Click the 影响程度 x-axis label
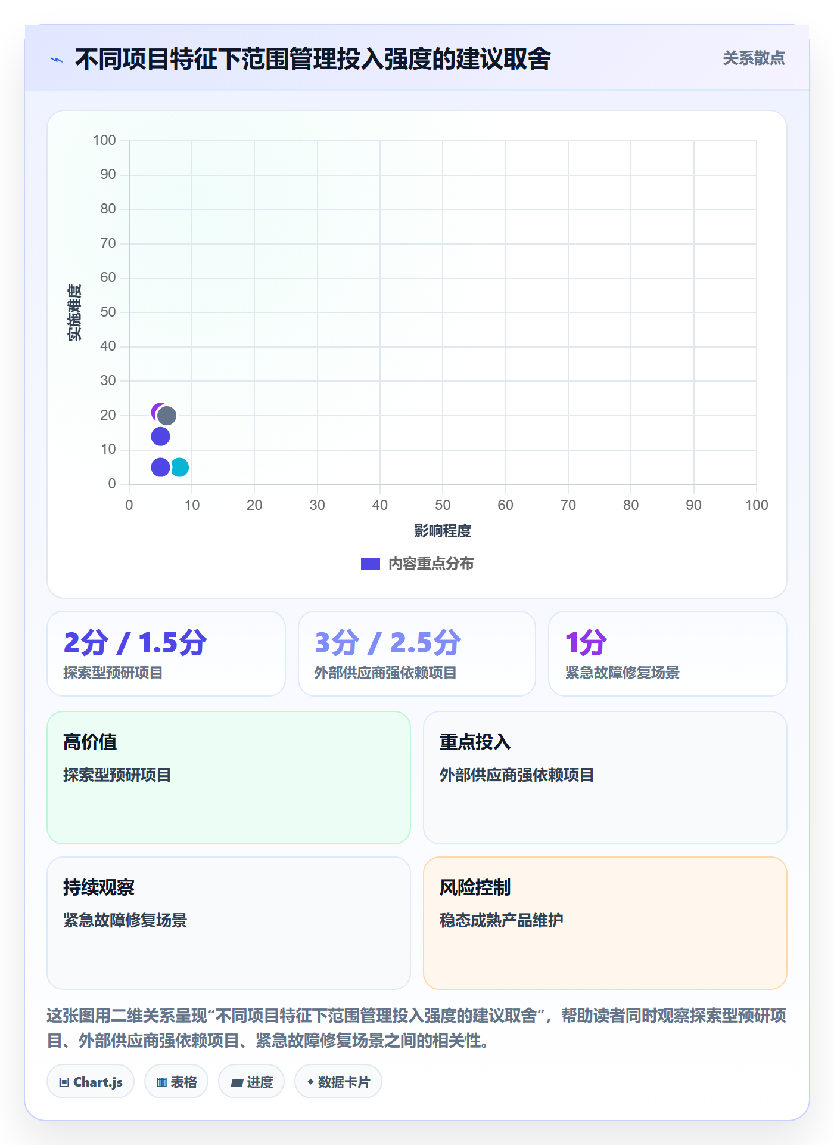The image size is (834, 1145). (443, 531)
